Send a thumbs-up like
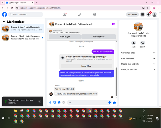Image resolution: width=161 pixels, height=128 pixels. tap(115, 102)
